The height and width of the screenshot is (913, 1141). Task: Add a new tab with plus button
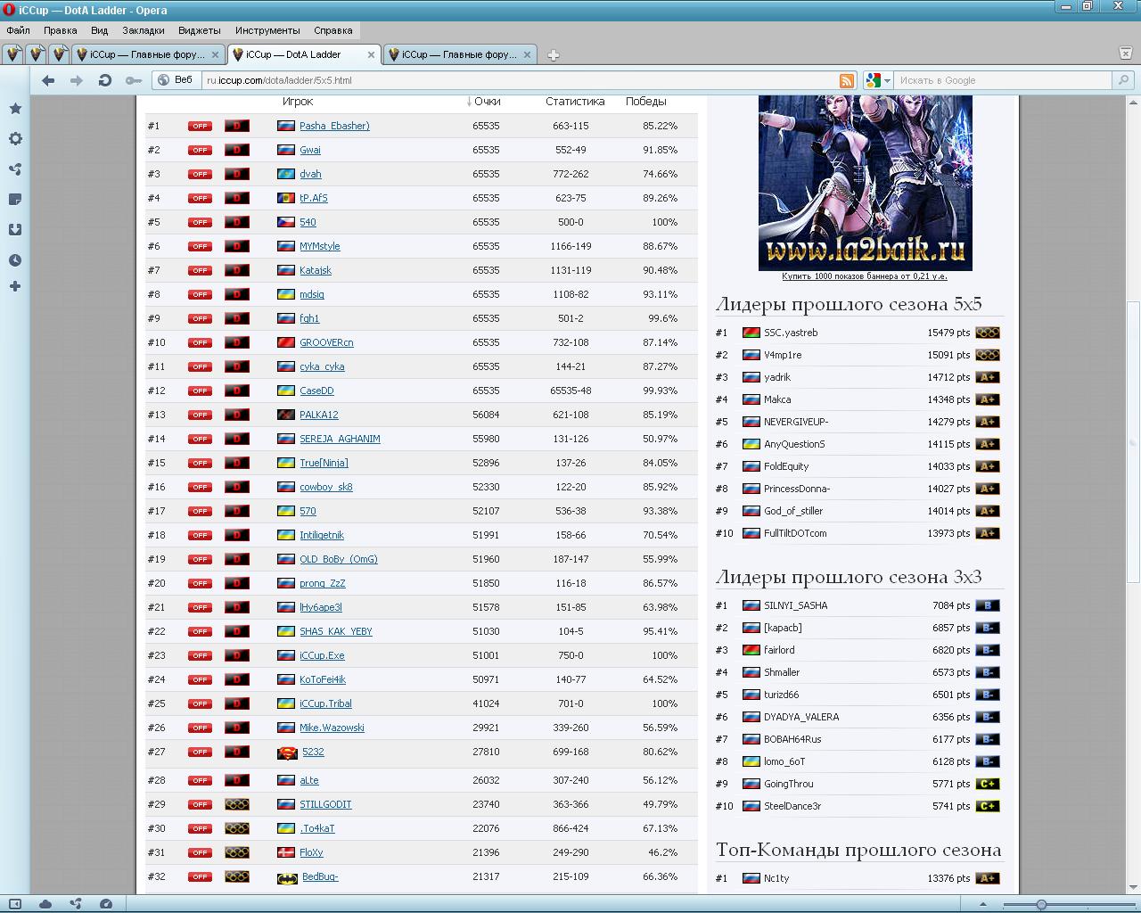coord(553,55)
